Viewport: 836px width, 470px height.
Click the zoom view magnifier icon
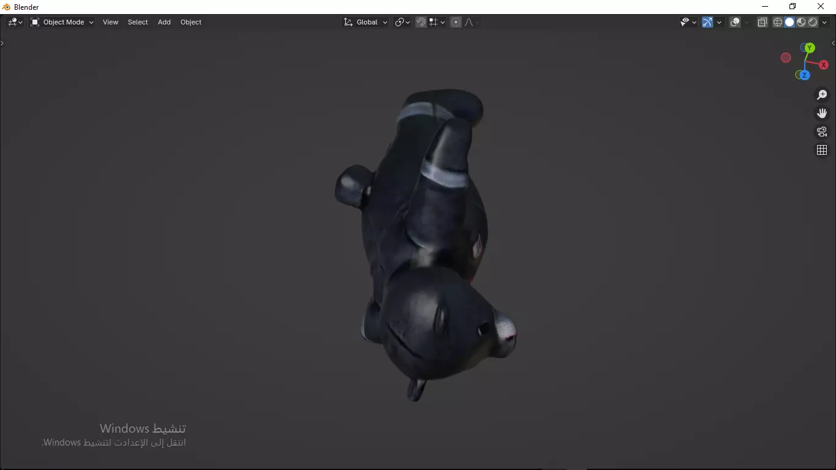822,95
